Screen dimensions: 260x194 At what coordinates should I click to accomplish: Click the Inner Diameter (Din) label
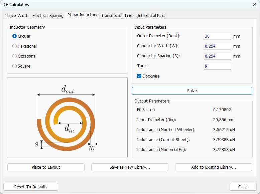pos(156,120)
